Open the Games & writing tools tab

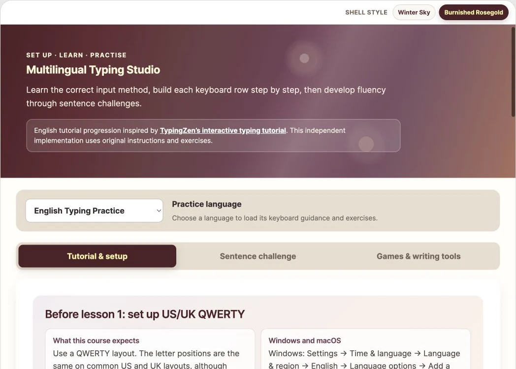coord(418,256)
